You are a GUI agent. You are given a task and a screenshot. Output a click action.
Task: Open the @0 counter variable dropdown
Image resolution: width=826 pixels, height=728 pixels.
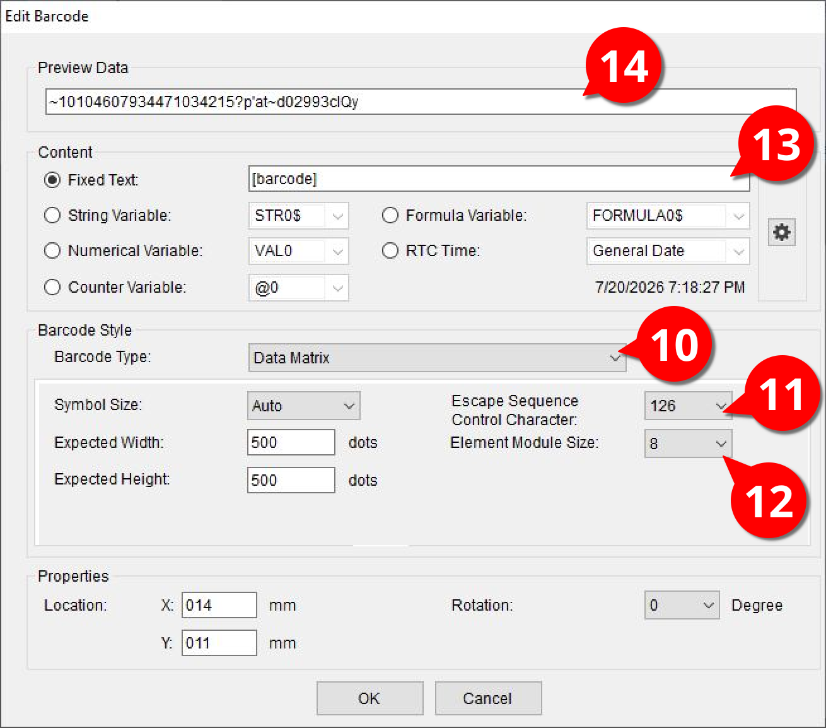point(298,288)
